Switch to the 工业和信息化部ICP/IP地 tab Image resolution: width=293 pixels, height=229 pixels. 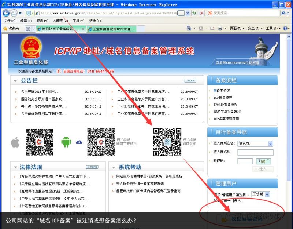coord(112,29)
